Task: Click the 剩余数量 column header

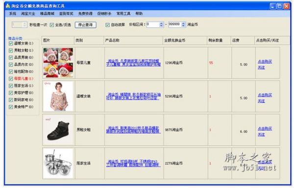Action: click(219, 40)
